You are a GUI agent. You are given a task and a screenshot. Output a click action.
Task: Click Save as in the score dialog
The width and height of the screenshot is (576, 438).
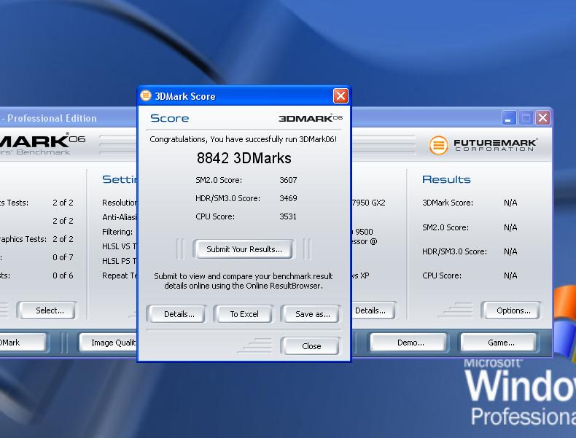(x=312, y=314)
